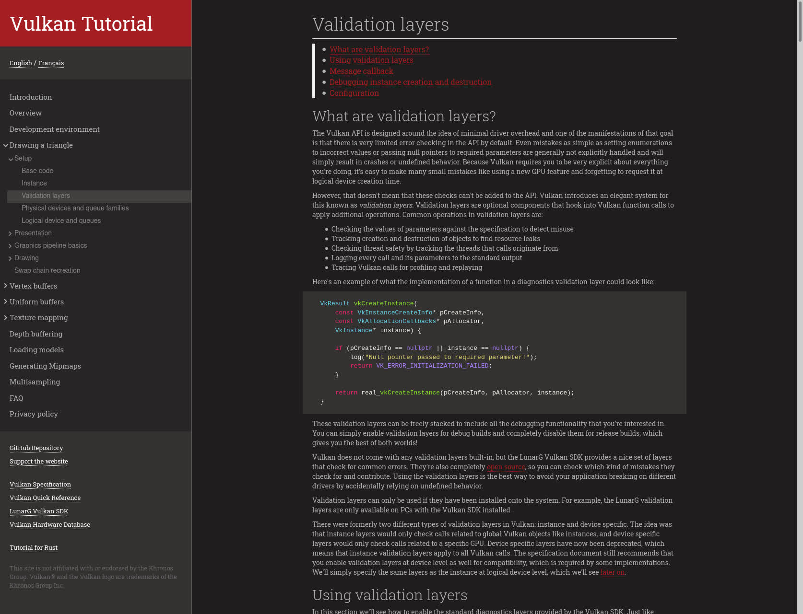Open the Setup section
The width and height of the screenshot is (803, 614).
point(23,158)
